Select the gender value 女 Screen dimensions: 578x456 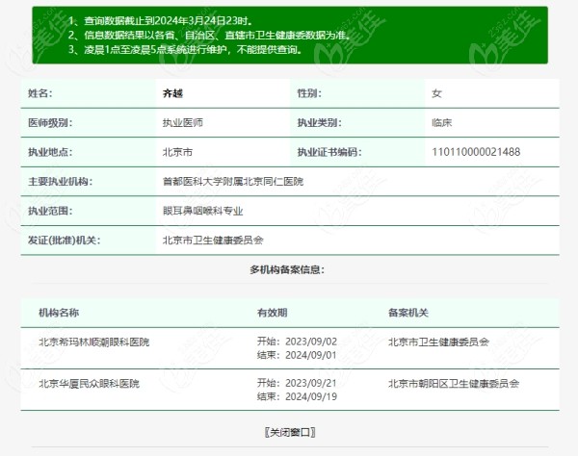436,93
